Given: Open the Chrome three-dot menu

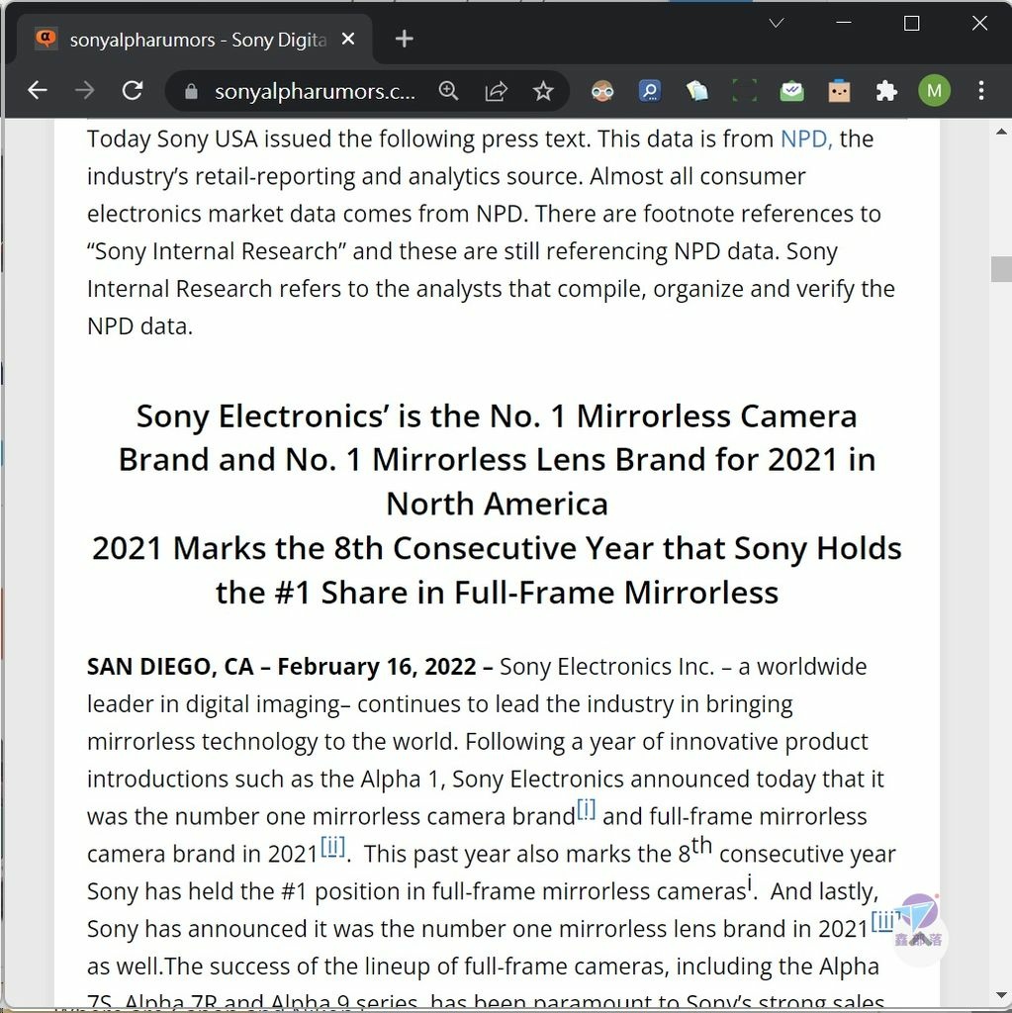Looking at the screenshot, I should coord(981,90).
